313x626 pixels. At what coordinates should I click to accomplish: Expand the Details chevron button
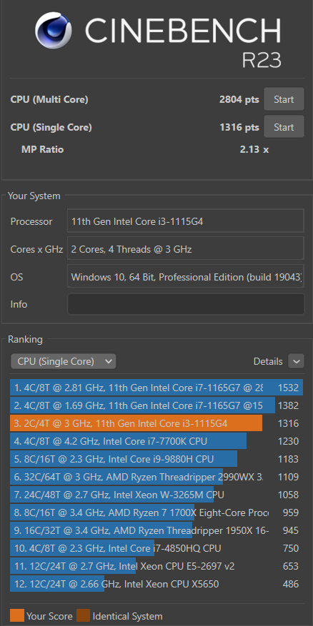(296, 362)
